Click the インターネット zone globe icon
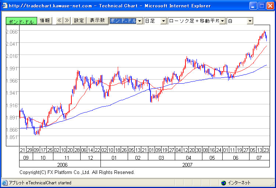 (223, 183)
